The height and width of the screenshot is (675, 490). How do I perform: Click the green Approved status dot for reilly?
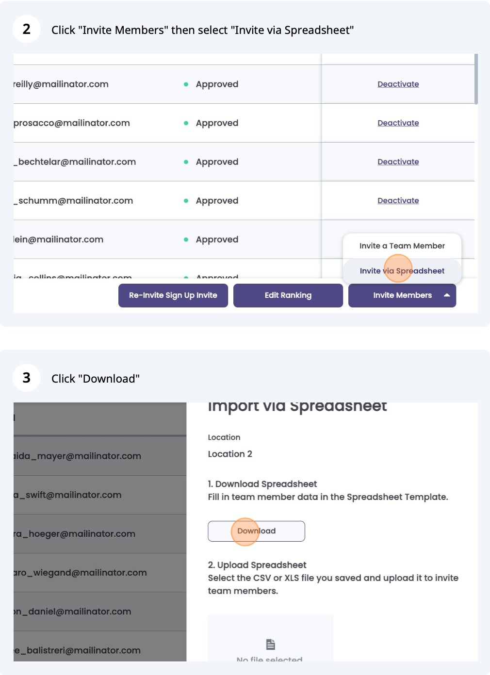[x=186, y=84]
